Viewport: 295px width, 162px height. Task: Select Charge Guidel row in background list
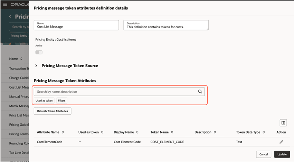(x=15, y=78)
